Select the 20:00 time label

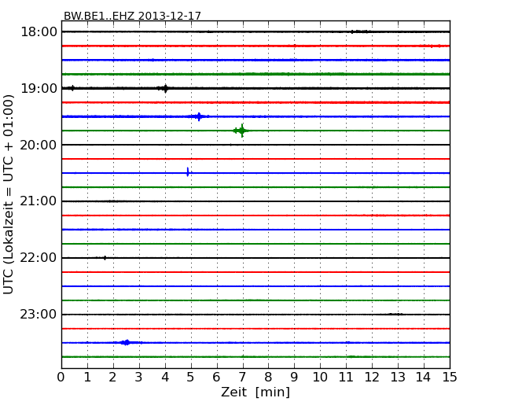tap(39, 146)
